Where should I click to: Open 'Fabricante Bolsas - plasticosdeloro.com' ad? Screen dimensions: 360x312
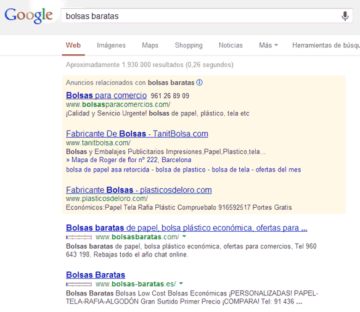coord(139,190)
